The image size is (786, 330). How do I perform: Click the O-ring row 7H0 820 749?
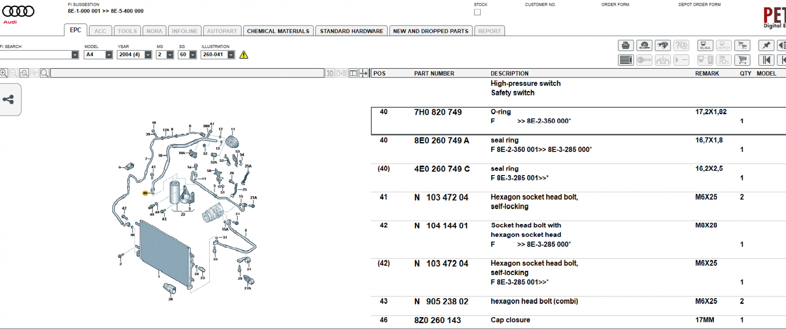tap(578, 121)
